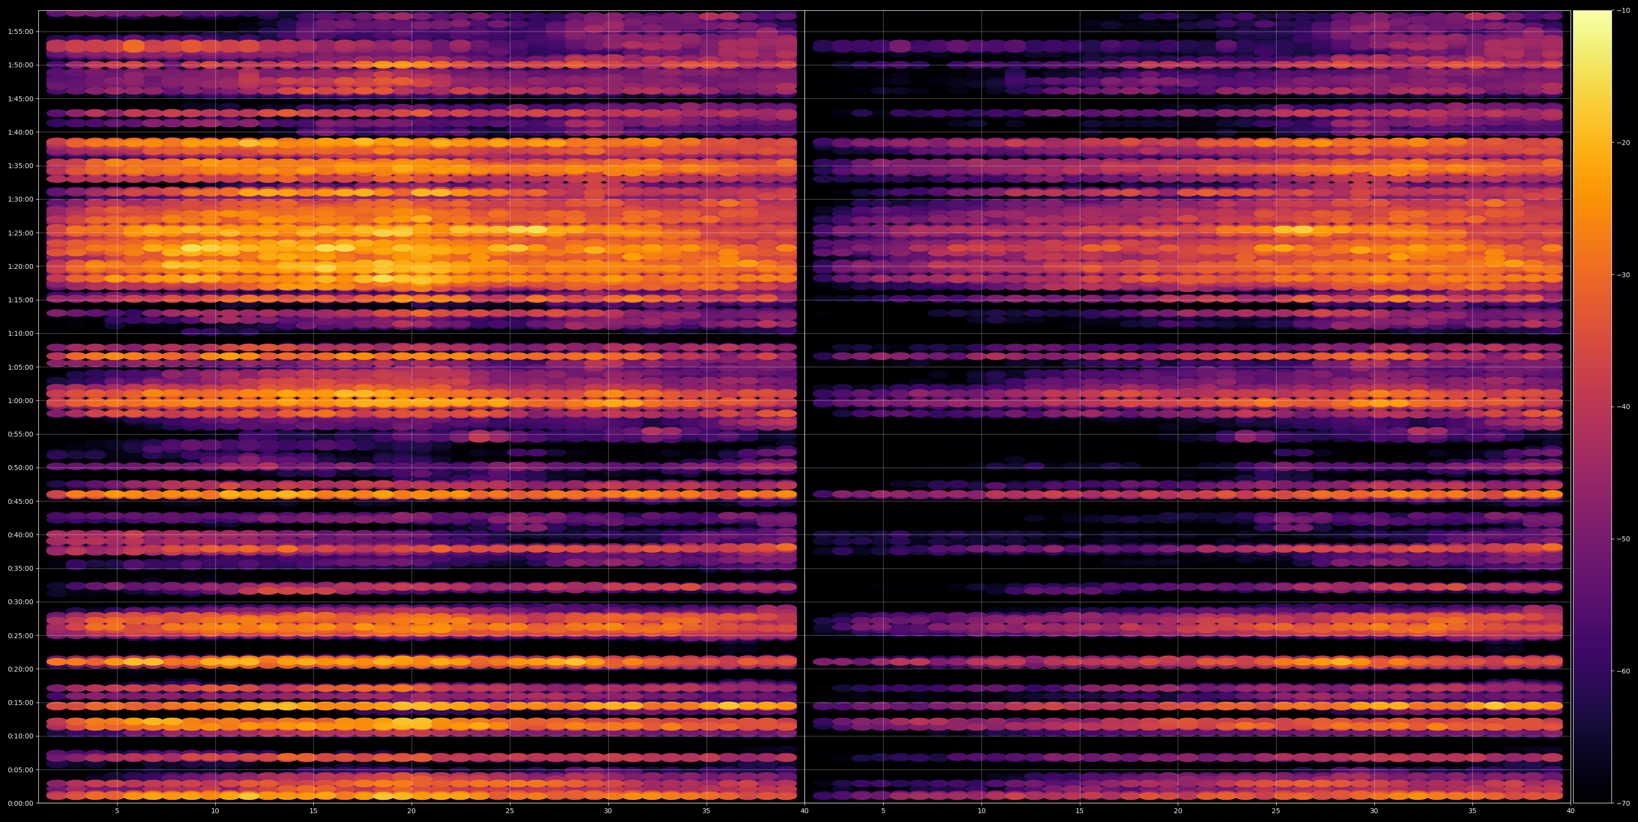1638x822 pixels.
Task: Select the −20 colorbar tick label
Action: pyautogui.click(x=1623, y=143)
